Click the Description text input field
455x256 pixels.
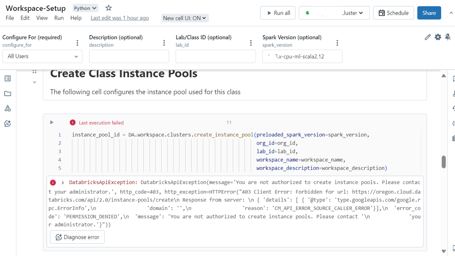(129, 56)
